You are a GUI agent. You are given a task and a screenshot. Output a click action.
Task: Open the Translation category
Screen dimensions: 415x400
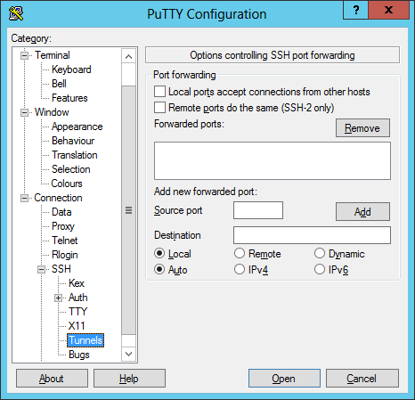tap(75, 155)
